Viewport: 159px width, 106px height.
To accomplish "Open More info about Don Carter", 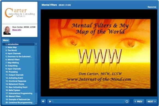I will coord(17,30).
